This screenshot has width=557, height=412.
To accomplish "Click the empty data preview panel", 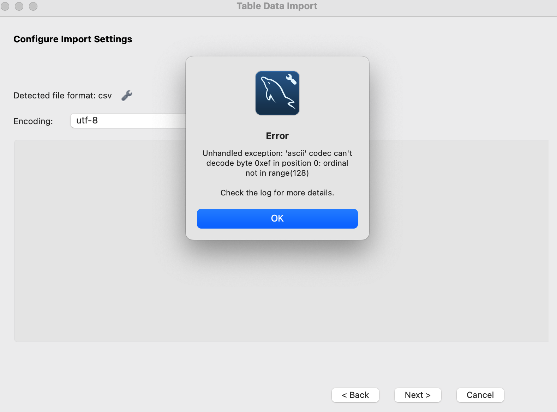I will (281, 241).
